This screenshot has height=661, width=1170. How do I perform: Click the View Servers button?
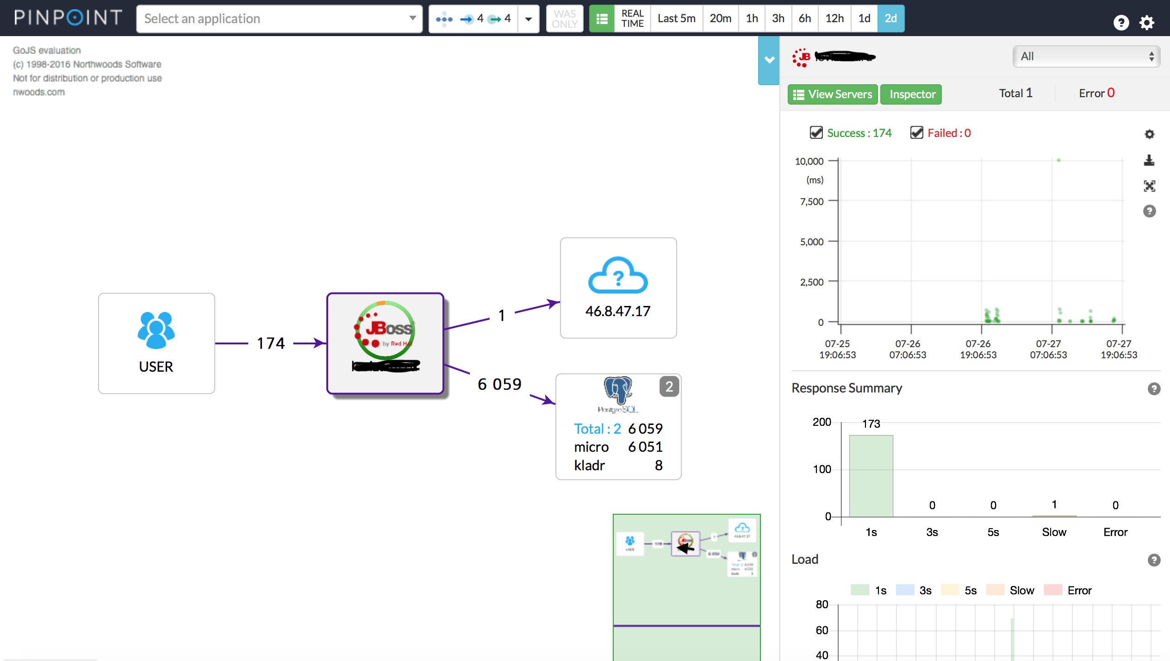832,94
